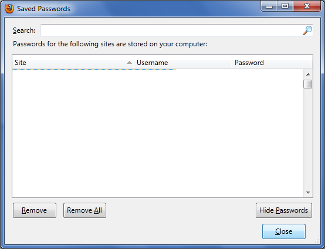Click the empty scrollbar track below thumb
The image size is (325, 249).
pyautogui.click(x=308, y=138)
